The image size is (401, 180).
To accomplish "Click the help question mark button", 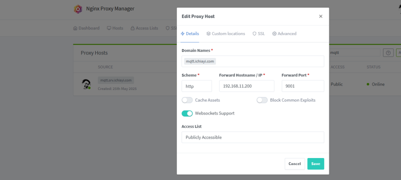I will coord(388,53).
